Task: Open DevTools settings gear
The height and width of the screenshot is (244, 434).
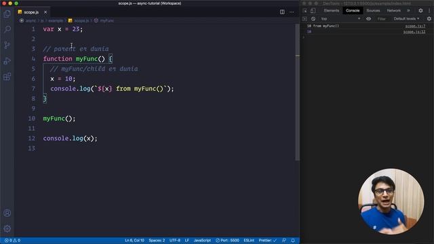Action: click(x=420, y=11)
